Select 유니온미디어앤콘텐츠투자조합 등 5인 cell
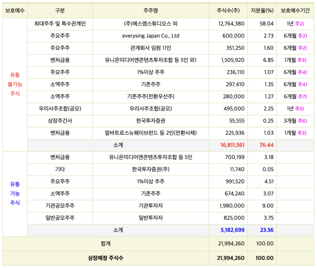The image size is (317, 268). (151, 157)
